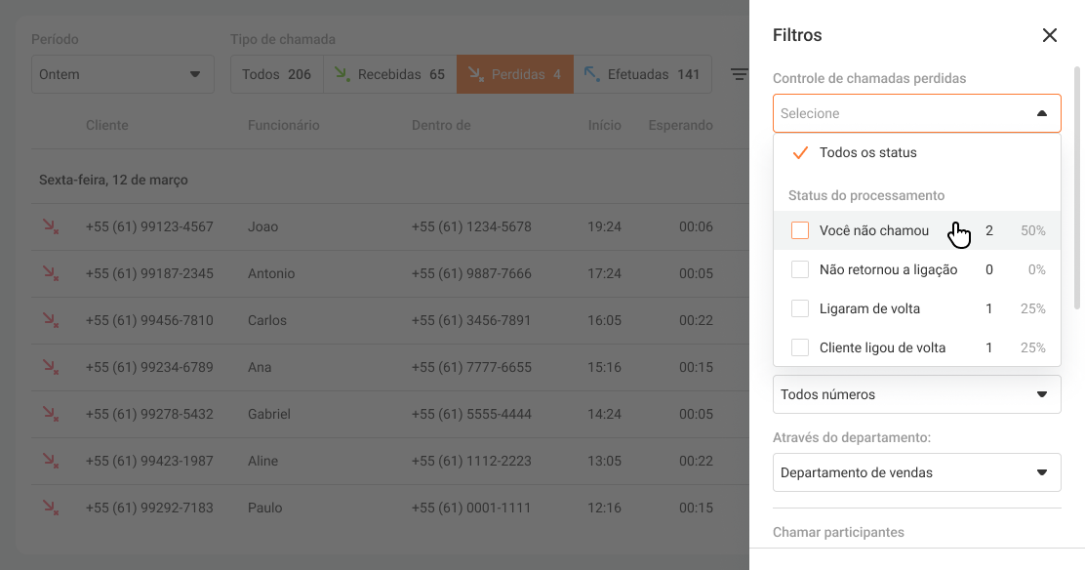
Task: Click the filter lines icon beside Efetuadas
Action: coord(740,74)
